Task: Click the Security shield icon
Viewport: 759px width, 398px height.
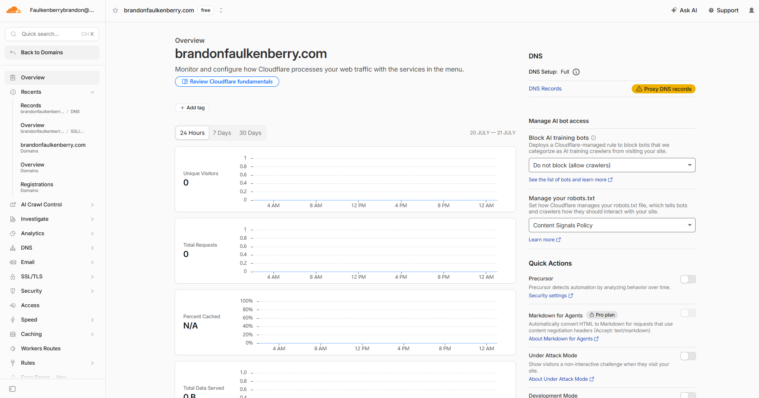Action: tap(13, 291)
